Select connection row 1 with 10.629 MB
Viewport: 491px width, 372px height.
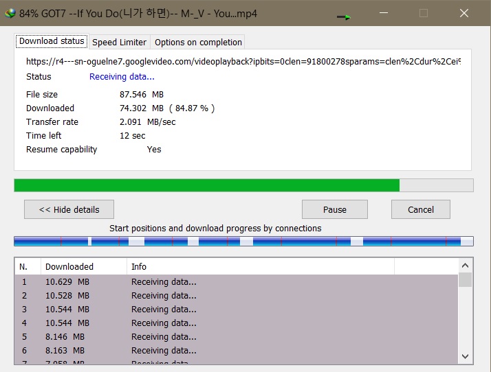[x=236, y=282]
